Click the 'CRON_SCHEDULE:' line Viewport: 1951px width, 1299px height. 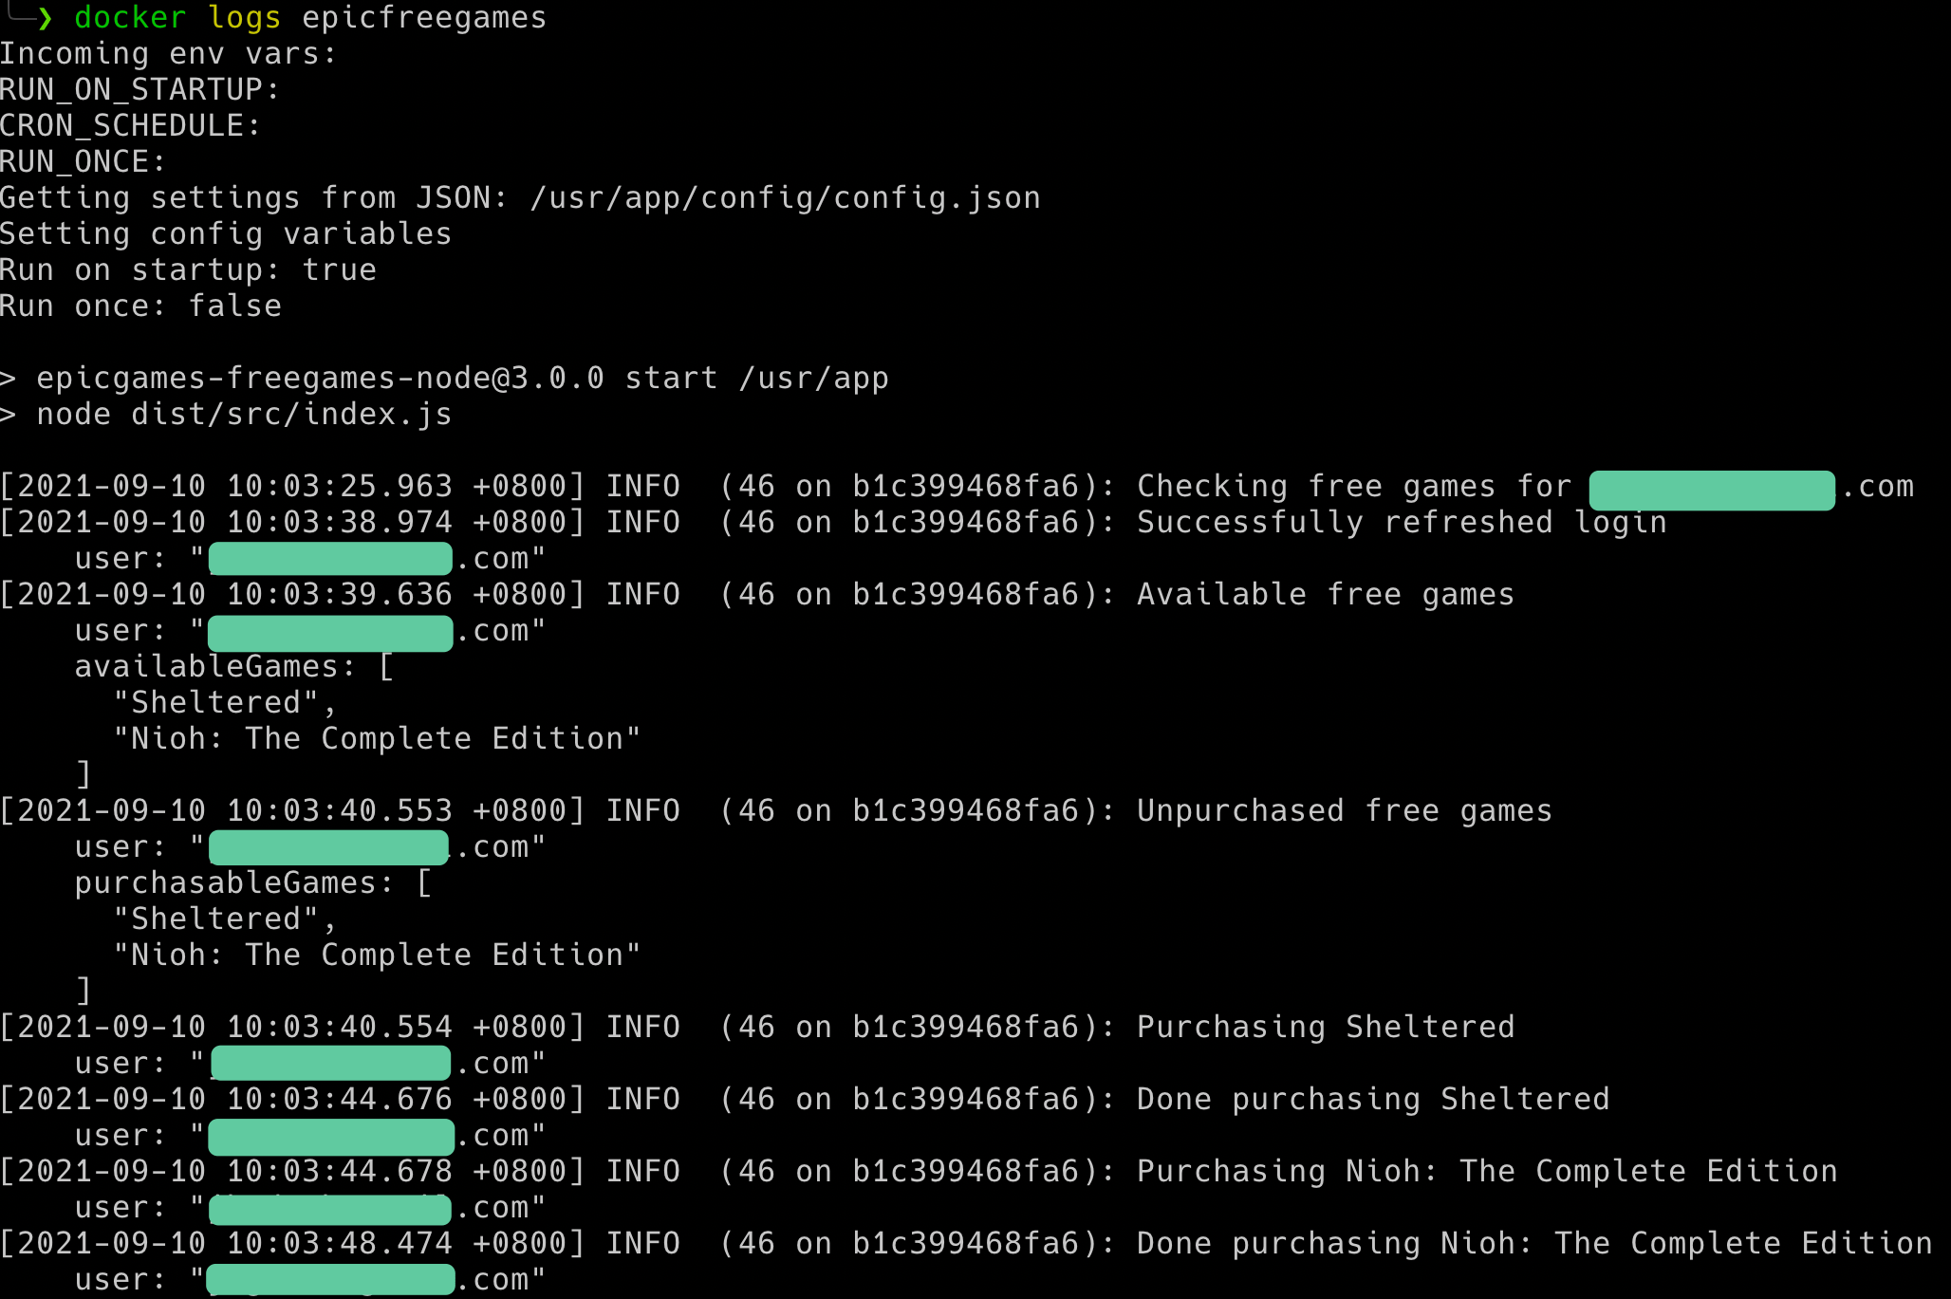pos(130,126)
